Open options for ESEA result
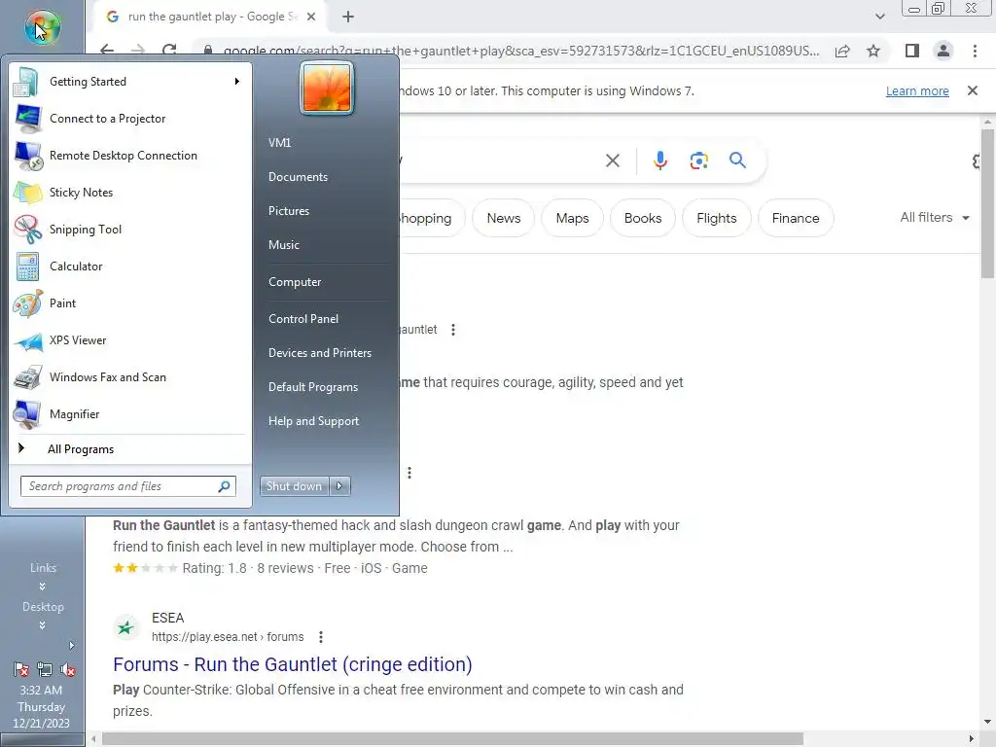996x747 pixels. point(321,636)
